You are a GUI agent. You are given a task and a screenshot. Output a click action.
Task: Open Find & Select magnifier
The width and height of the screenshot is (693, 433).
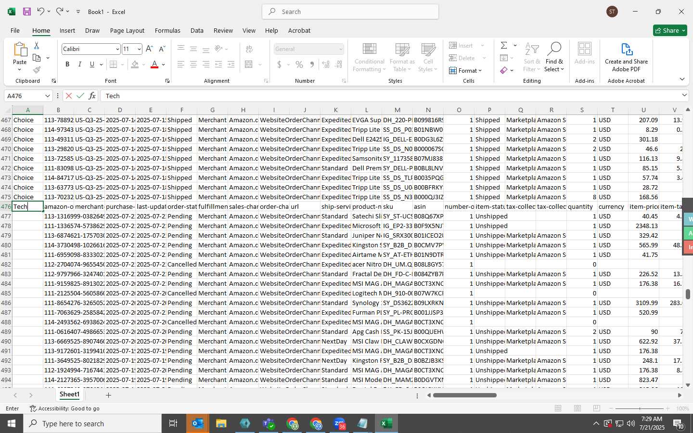554,57
